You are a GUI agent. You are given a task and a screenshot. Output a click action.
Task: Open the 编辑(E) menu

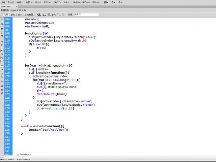coord(20,2)
